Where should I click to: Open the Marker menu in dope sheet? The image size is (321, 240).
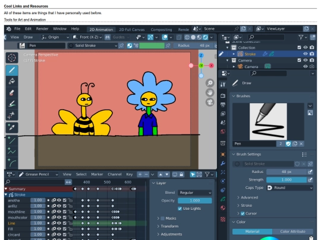97,174
